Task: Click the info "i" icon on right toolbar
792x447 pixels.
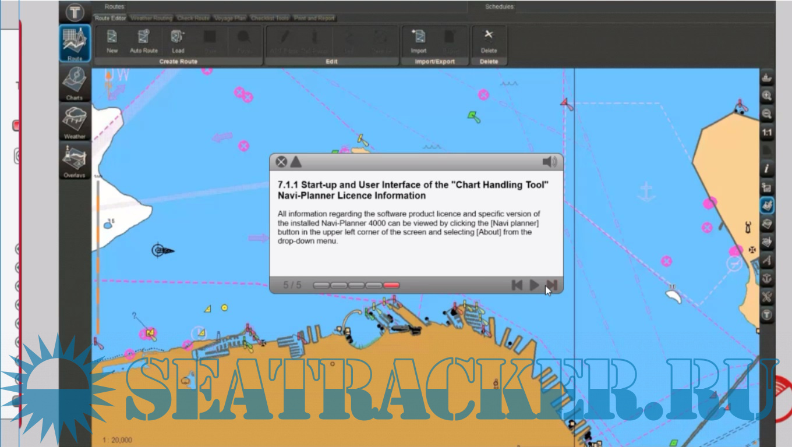Action: [x=767, y=169]
